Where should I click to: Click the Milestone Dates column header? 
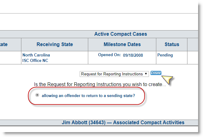[x=122, y=45]
